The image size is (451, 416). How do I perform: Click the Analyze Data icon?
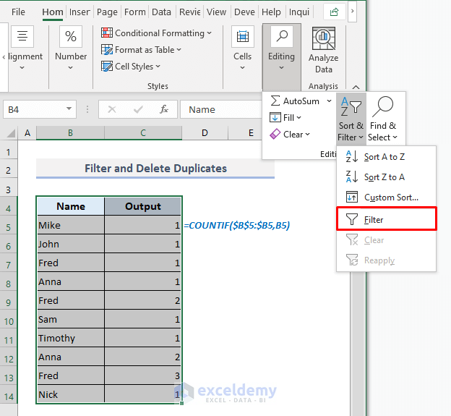[x=324, y=38]
